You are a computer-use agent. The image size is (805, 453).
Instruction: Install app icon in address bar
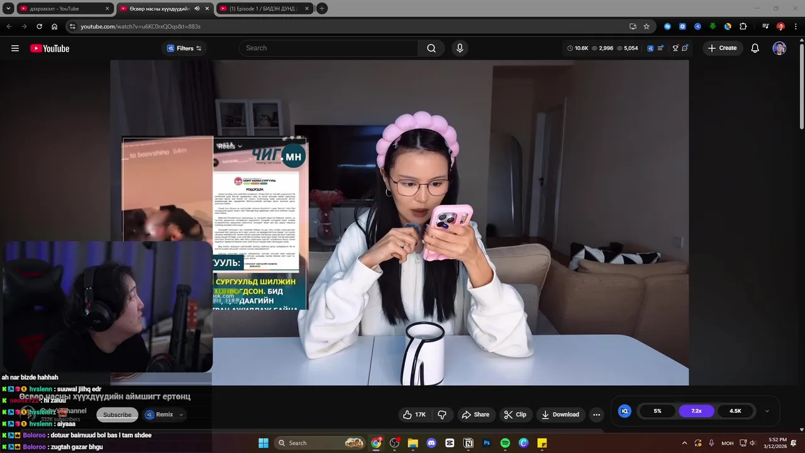click(x=633, y=26)
